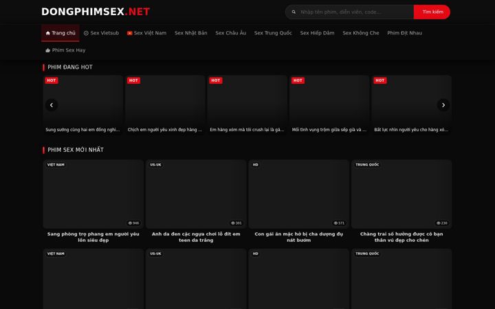The width and height of the screenshot is (495, 309).
Task: Open the Không Che category menu item
Action: pos(360,33)
